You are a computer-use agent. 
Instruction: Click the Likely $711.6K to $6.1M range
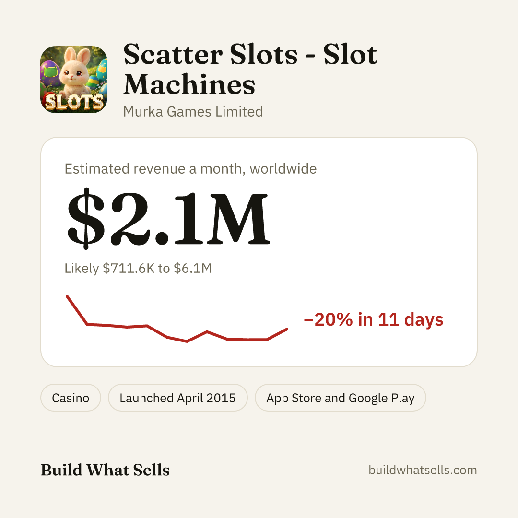pyautogui.click(x=138, y=268)
